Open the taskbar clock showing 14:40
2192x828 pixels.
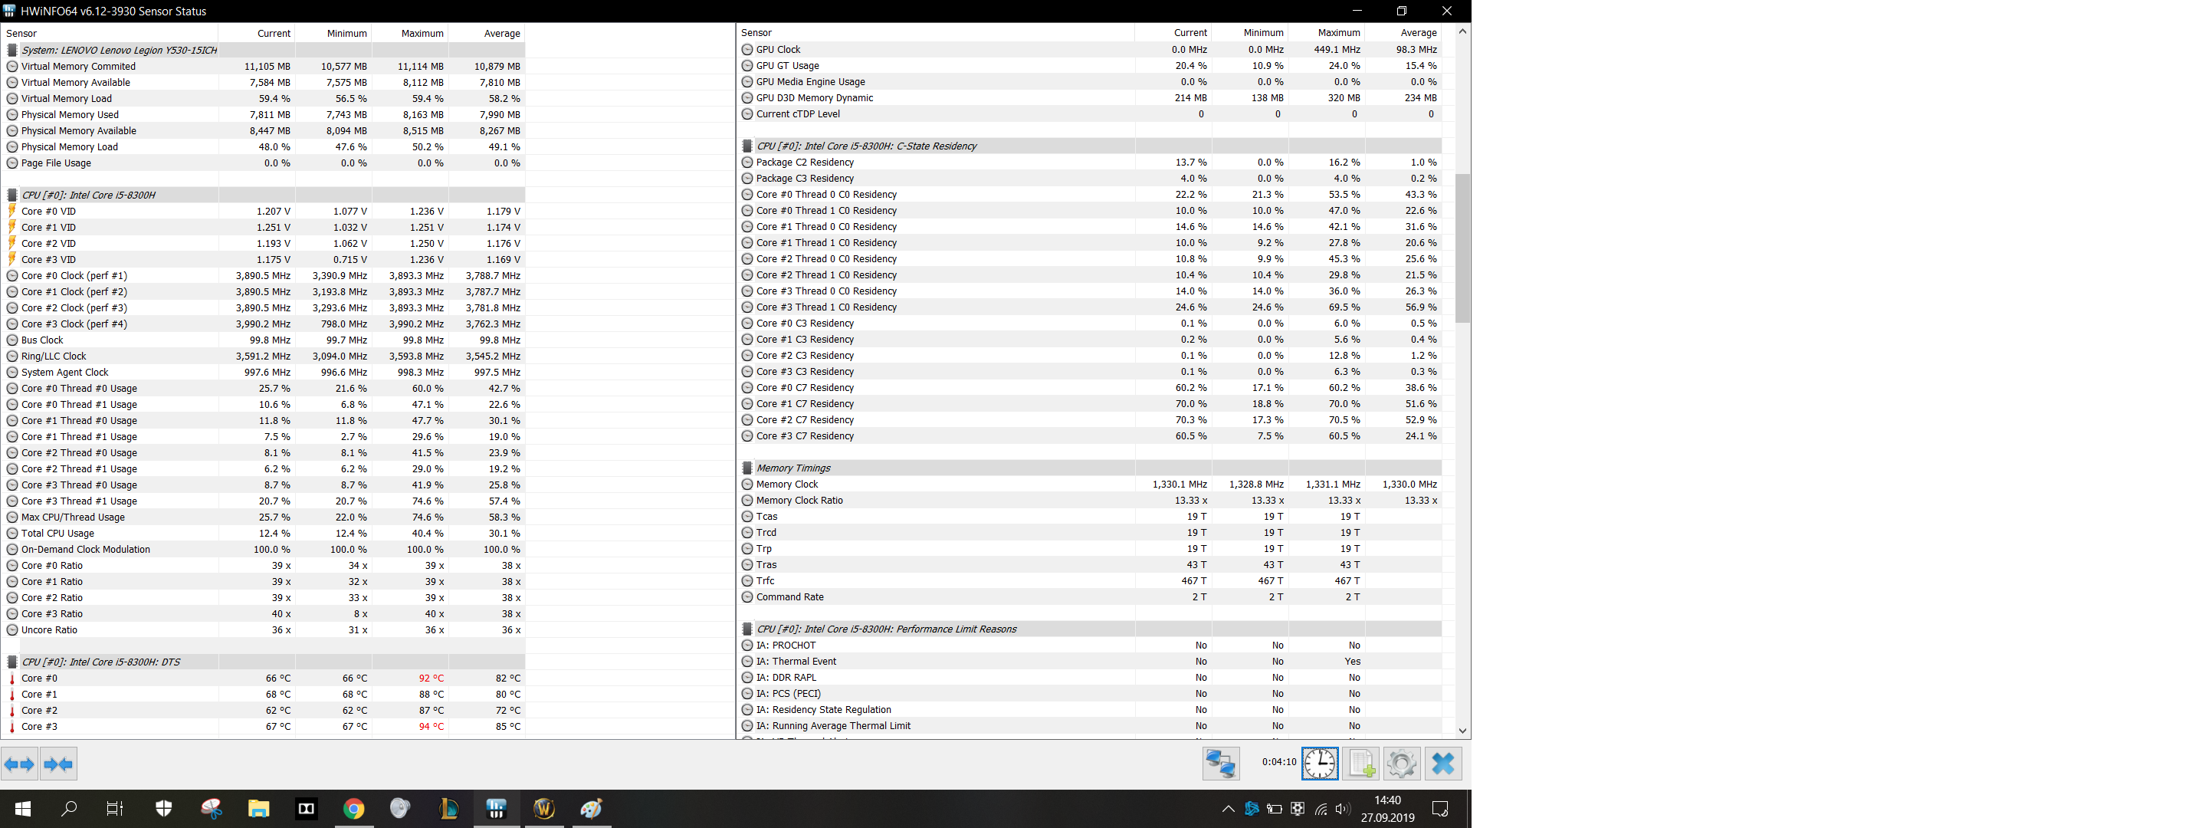(1388, 810)
